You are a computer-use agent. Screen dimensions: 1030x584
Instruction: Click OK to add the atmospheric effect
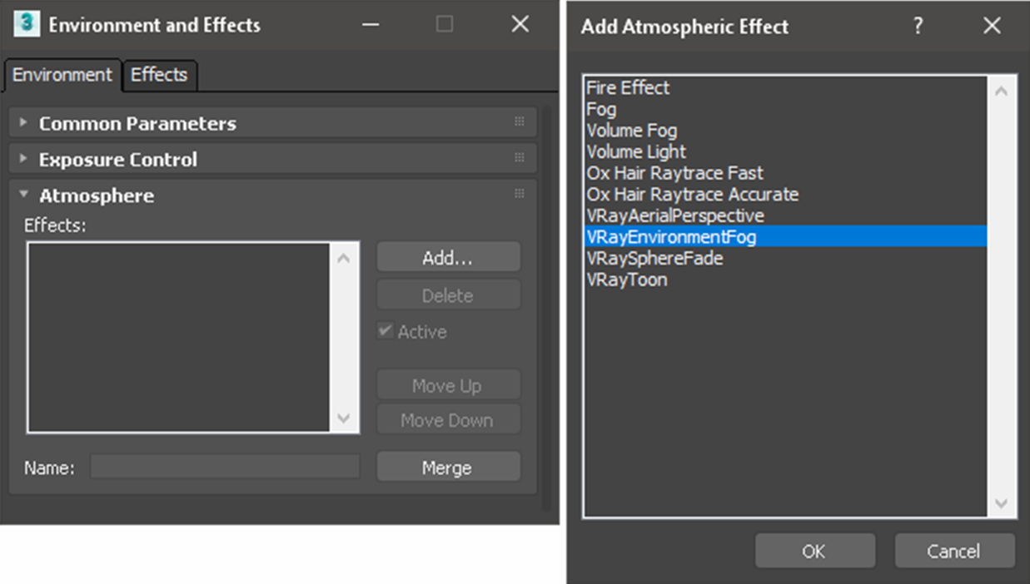pos(814,551)
